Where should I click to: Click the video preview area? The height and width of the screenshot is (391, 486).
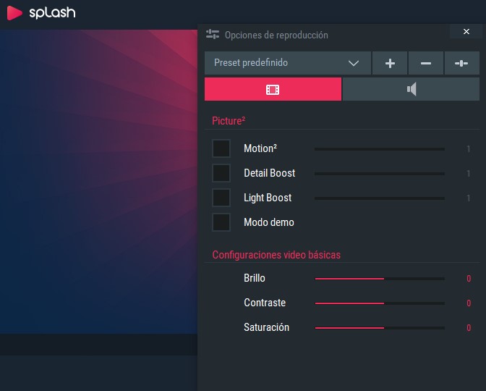[98, 181]
